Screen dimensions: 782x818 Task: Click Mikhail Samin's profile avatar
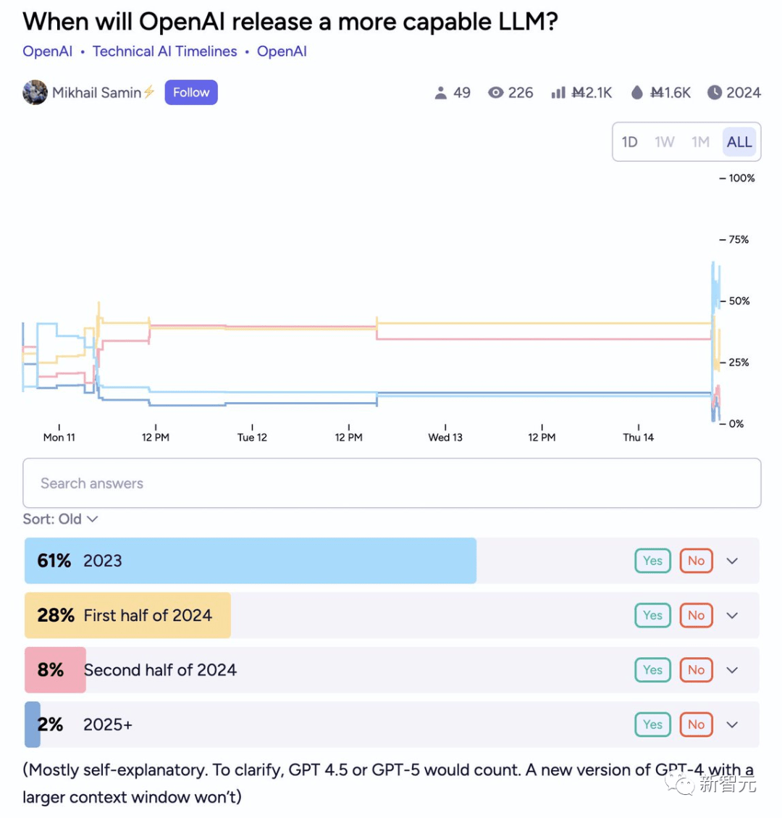point(35,92)
